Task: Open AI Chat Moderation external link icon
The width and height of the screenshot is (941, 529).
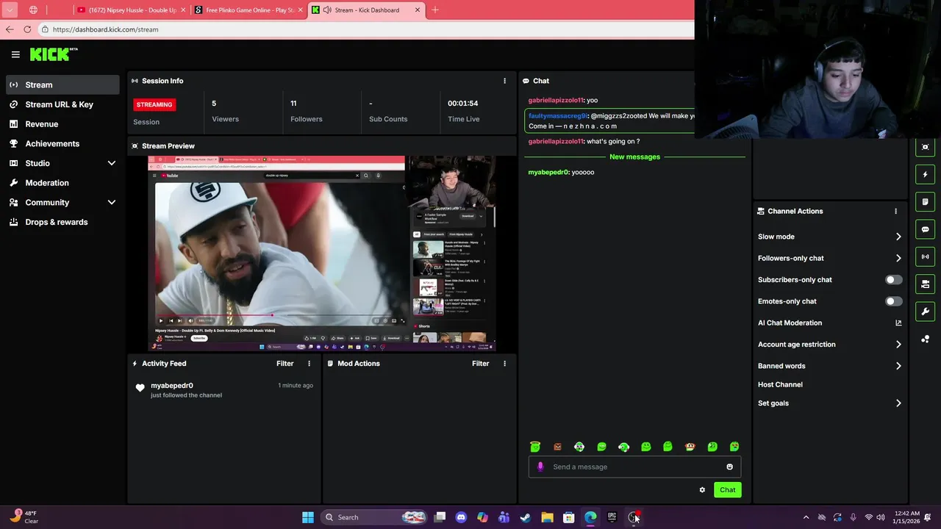Action: (898, 323)
